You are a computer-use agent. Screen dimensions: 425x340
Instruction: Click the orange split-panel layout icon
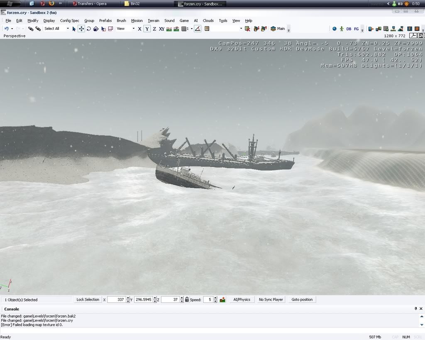(417, 29)
